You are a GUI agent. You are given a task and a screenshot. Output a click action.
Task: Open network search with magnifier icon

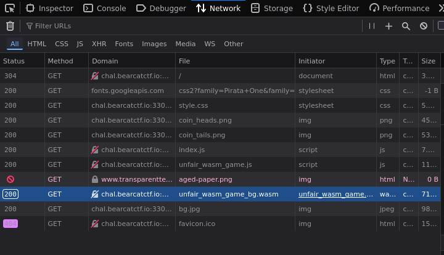point(406,26)
